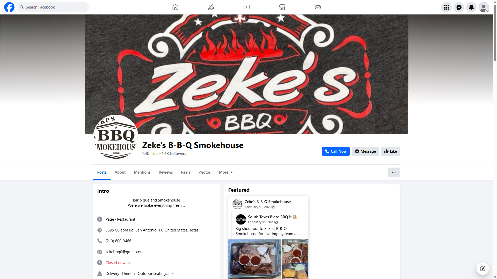Screen dimensions: 497x279
Task: Show notifications via the bell icon
Action: point(471,7)
